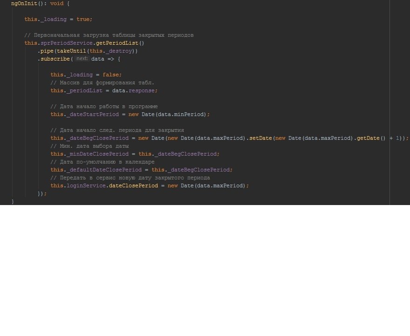Click the _defaultDateClosePeriod field name
410x336 pixels.
pos(104,170)
